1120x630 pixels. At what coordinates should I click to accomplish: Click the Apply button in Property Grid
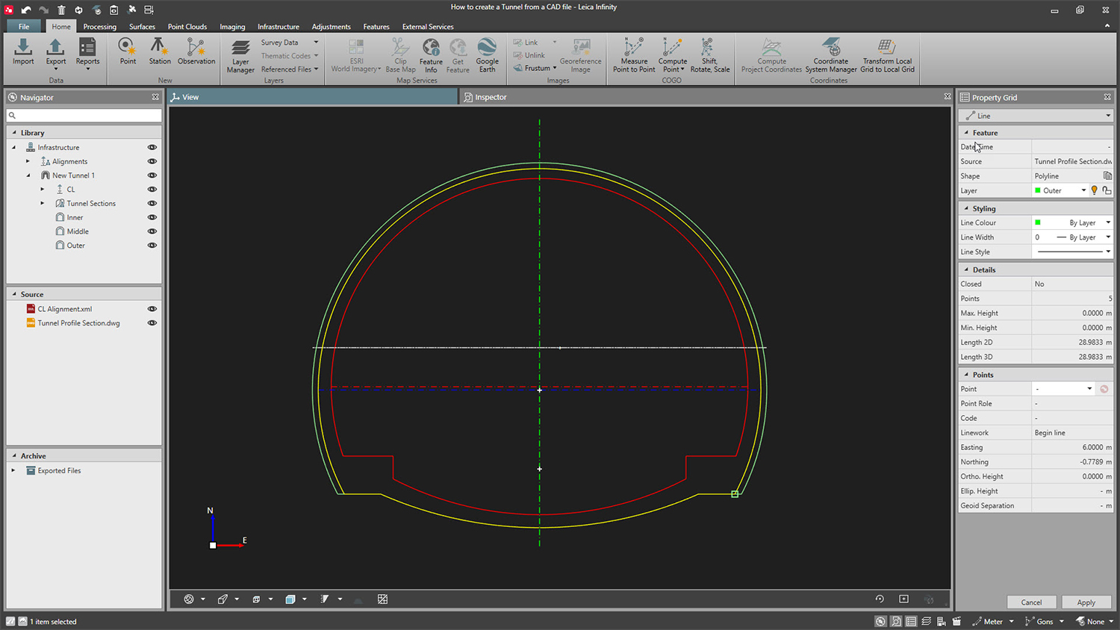pyautogui.click(x=1086, y=602)
